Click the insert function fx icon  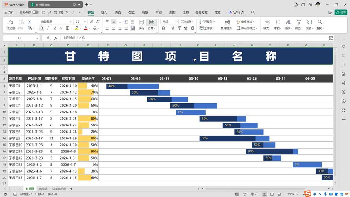click(x=56, y=38)
